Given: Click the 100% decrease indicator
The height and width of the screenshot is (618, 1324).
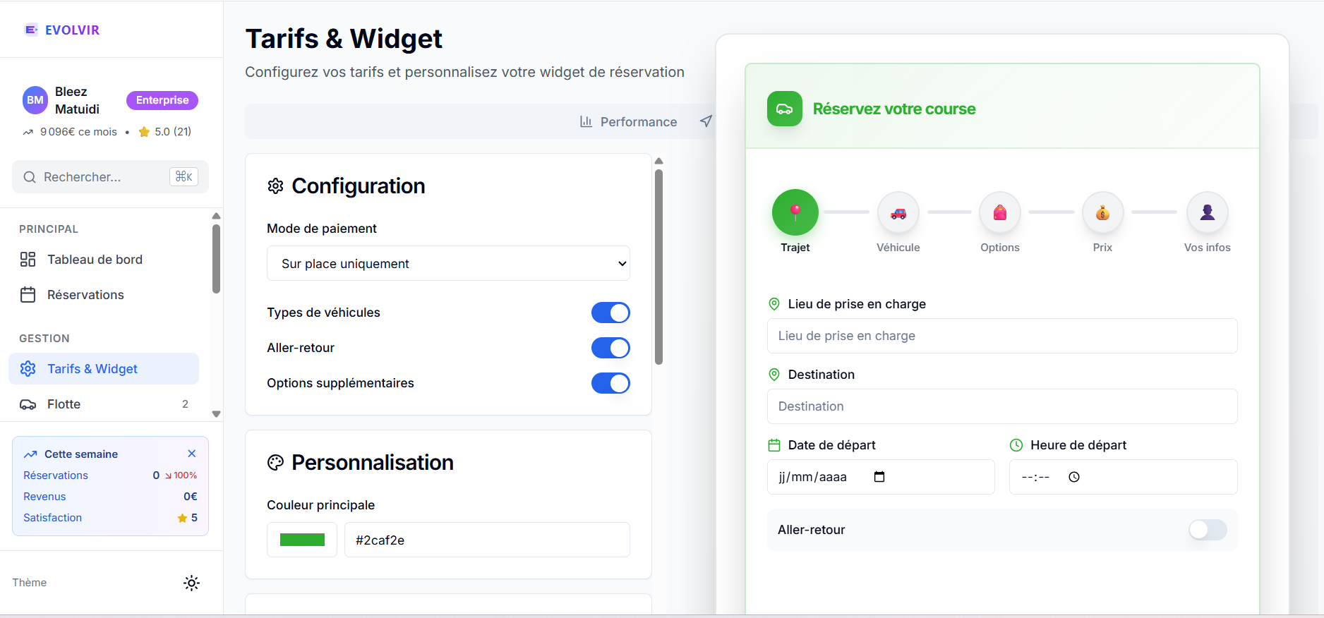Looking at the screenshot, I should coord(181,475).
